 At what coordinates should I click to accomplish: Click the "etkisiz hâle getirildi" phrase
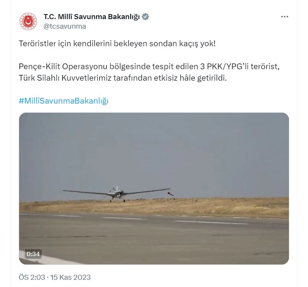[190, 78]
